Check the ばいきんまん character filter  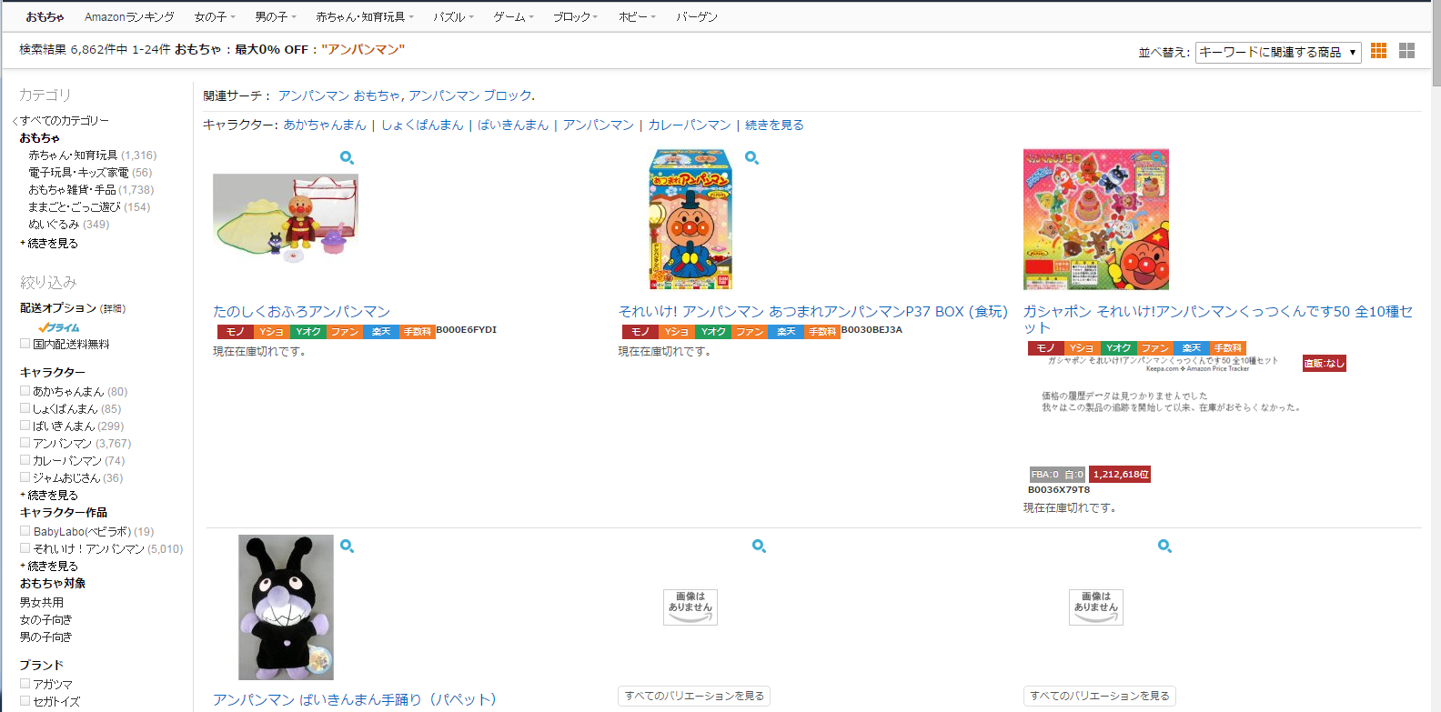pyautogui.click(x=25, y=426)
